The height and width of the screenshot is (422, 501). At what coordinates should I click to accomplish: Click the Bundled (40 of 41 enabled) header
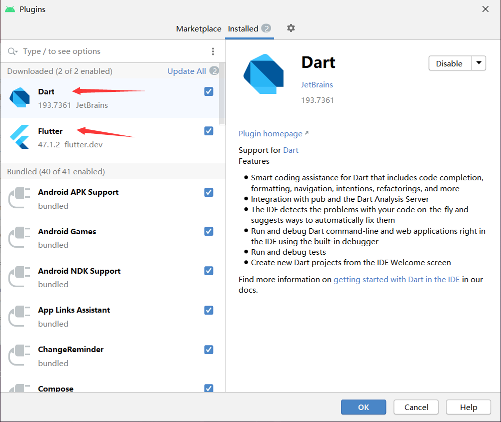[56, 171]
